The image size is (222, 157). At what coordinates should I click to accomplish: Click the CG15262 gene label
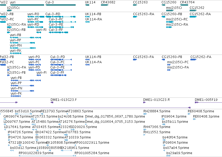coord(197,8)
